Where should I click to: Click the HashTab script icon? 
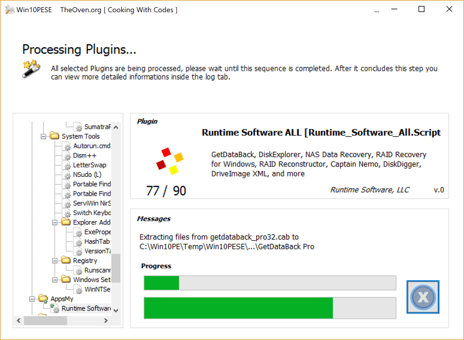[79, 242]
